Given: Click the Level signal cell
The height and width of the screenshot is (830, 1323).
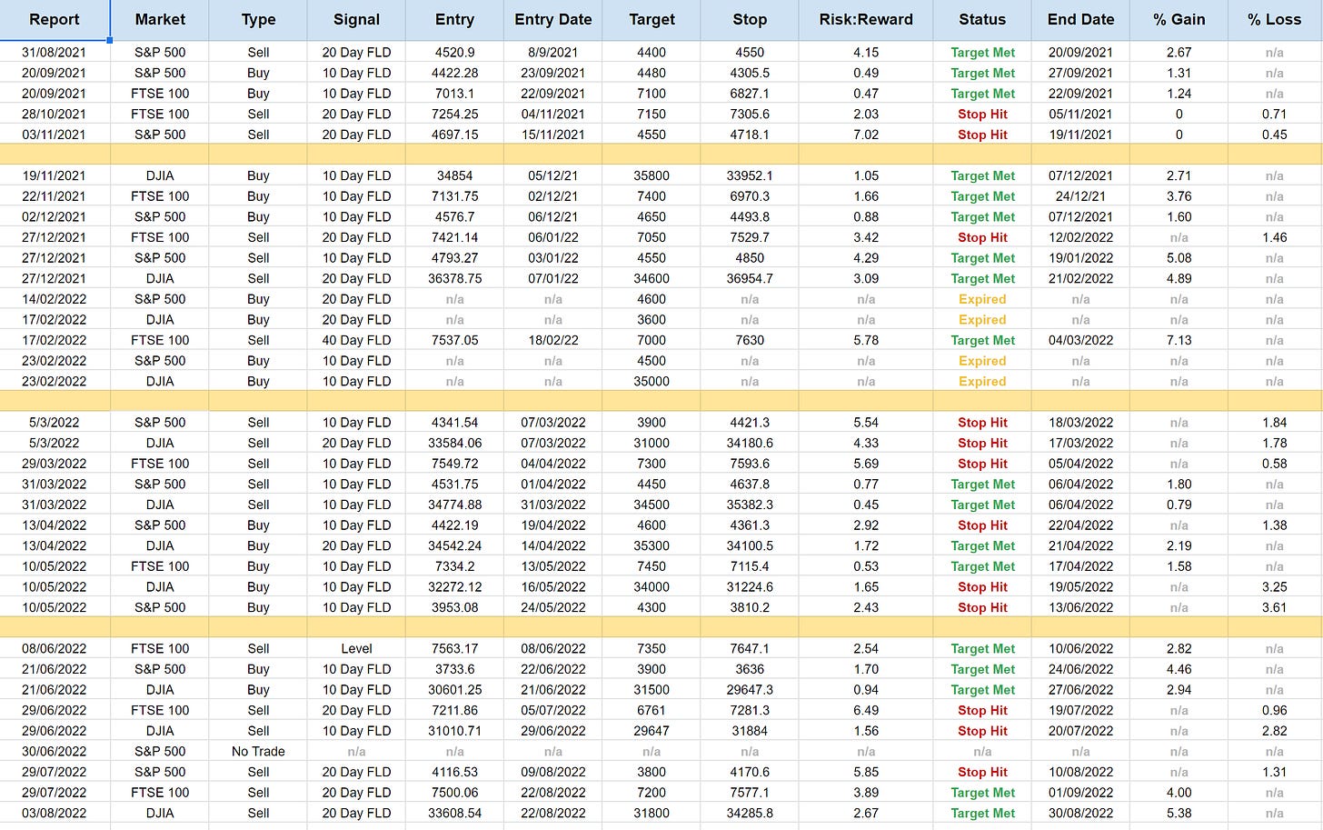Looking at the screenshot, I should click(x=356, y=649).
